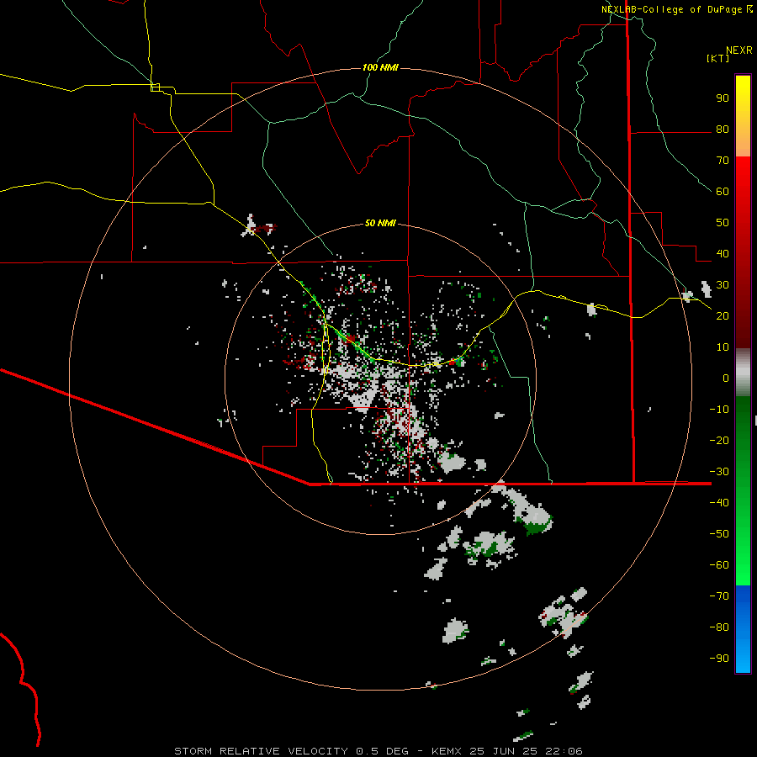Select the 50 value on the velocity scale
This screenshot has width=757, height=757.
pos(723,223)
